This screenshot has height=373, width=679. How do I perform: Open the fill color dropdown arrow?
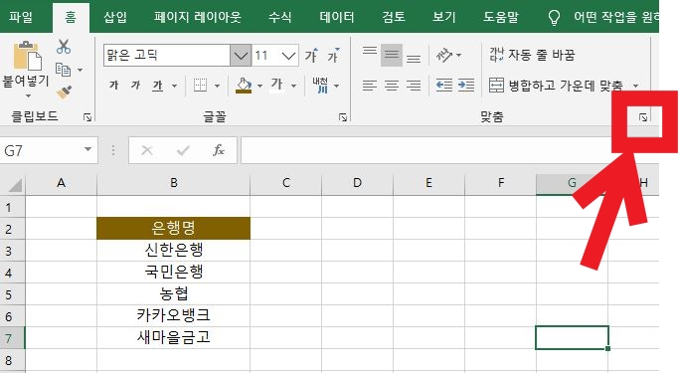259,86
